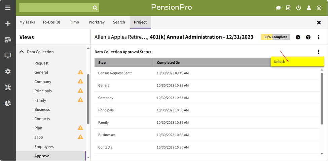Click the Allen's Apples Retire… plan name
328x161 pixels.
121,37
